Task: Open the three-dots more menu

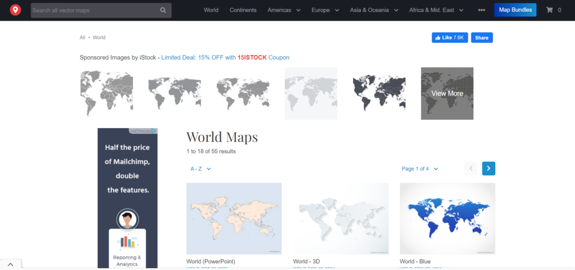Action: [x=481, y=10]
